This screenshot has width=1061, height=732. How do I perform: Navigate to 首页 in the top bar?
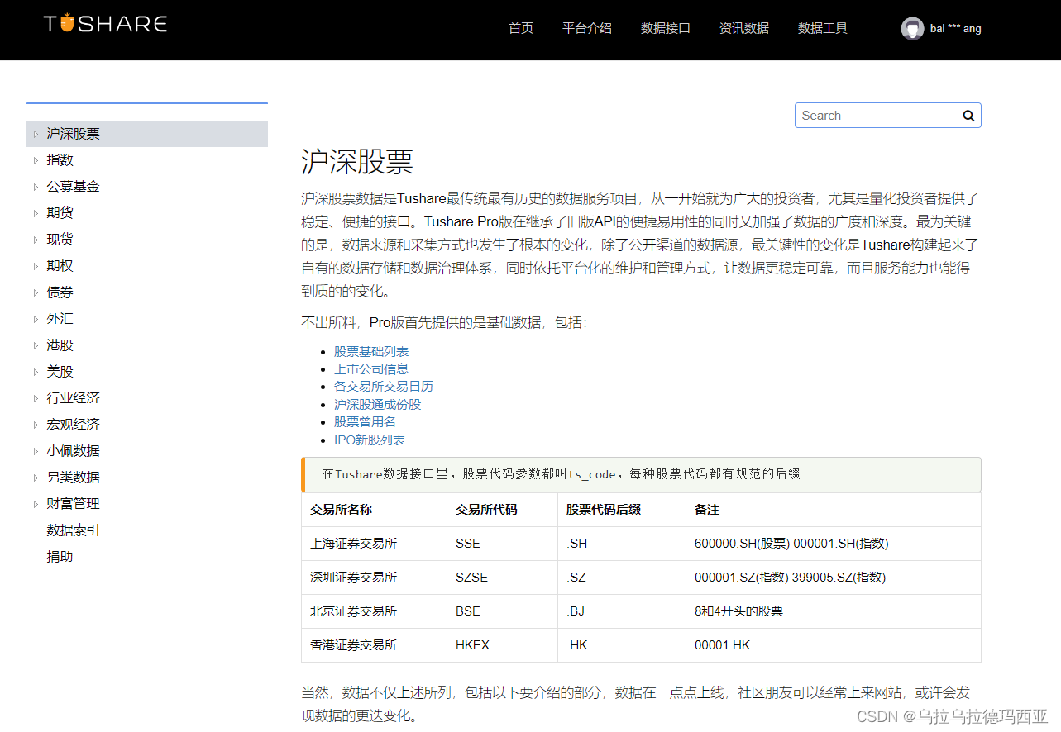[x=520, y=27]
